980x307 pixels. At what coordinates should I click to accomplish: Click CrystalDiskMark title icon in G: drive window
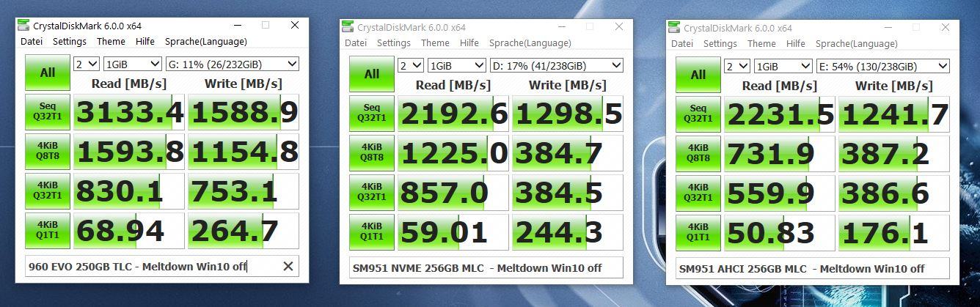(x=24, y=26)
